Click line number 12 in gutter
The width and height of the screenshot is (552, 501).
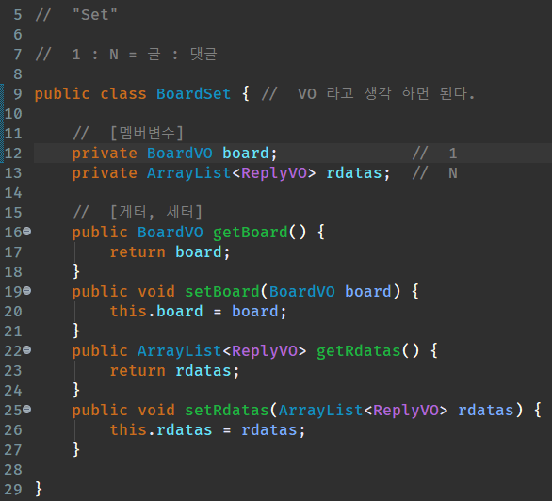click(x=13, y=154)
